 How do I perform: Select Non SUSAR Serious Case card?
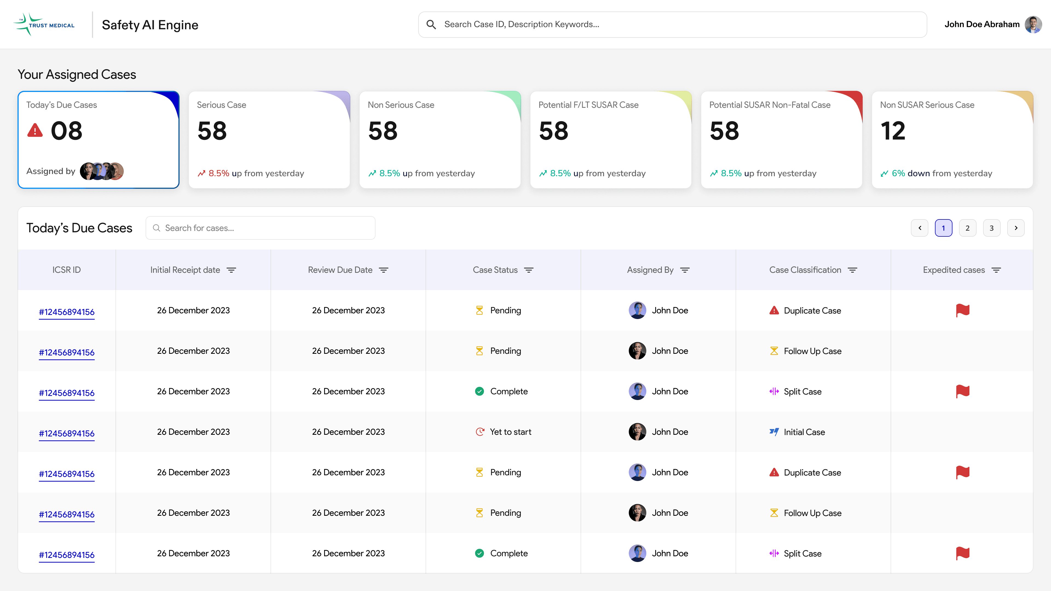[952, 140]
